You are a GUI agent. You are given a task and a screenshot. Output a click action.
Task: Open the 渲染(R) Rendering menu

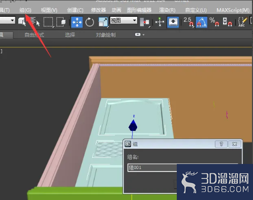click(x=167, y=10)
